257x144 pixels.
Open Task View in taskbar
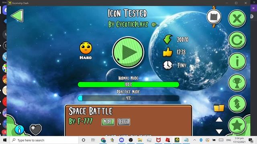93,140
